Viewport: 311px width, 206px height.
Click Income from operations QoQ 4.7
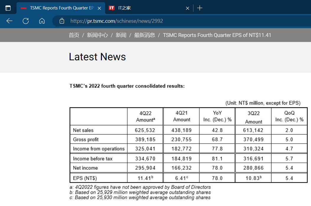289,149
